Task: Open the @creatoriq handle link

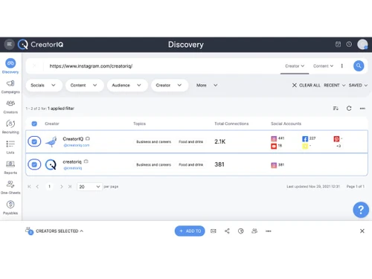Action: pos(73,168)
